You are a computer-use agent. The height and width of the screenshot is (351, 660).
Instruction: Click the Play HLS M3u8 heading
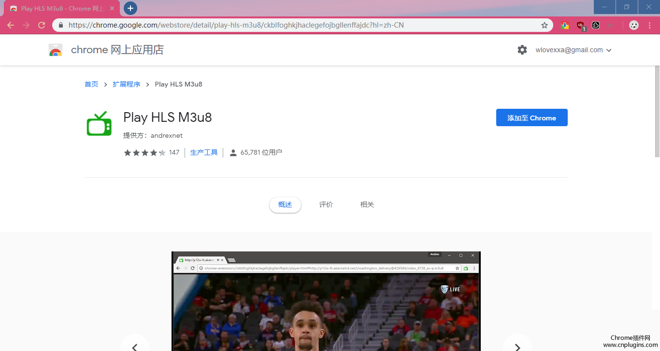pyautogui.click(x=168, y=117)
